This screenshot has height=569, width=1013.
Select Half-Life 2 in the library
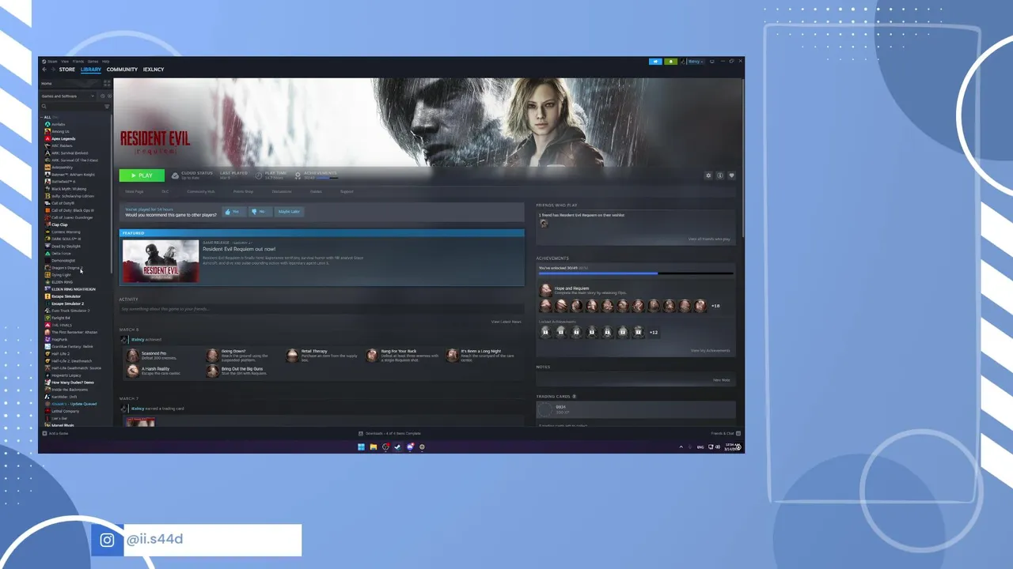60,353
